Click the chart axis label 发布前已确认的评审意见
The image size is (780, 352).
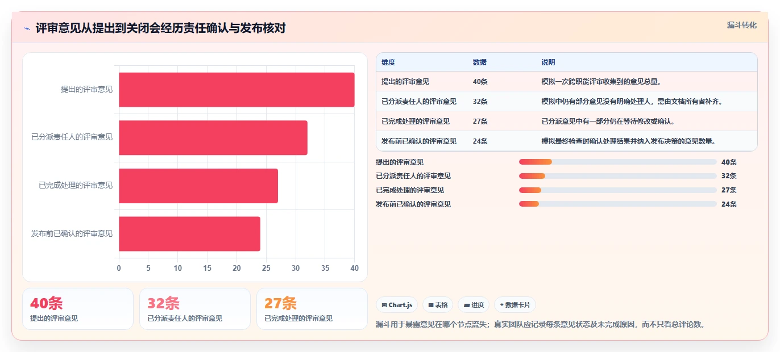point(72,233)
